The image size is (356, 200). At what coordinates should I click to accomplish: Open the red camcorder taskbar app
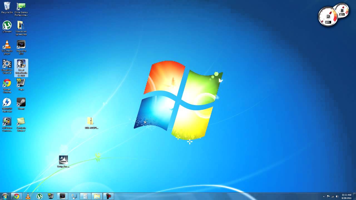pos(108,196)
